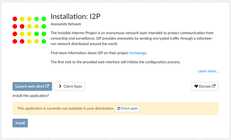Click the Installation: I2P heading
231x140 pixels.
pos(75,16)
